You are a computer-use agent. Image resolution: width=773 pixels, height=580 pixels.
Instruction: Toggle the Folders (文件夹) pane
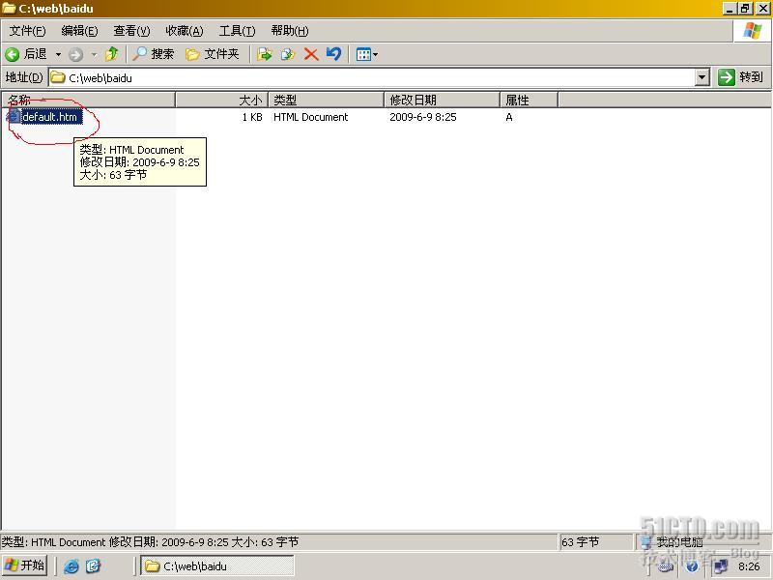pyautogui.click(x=213, y=54)
